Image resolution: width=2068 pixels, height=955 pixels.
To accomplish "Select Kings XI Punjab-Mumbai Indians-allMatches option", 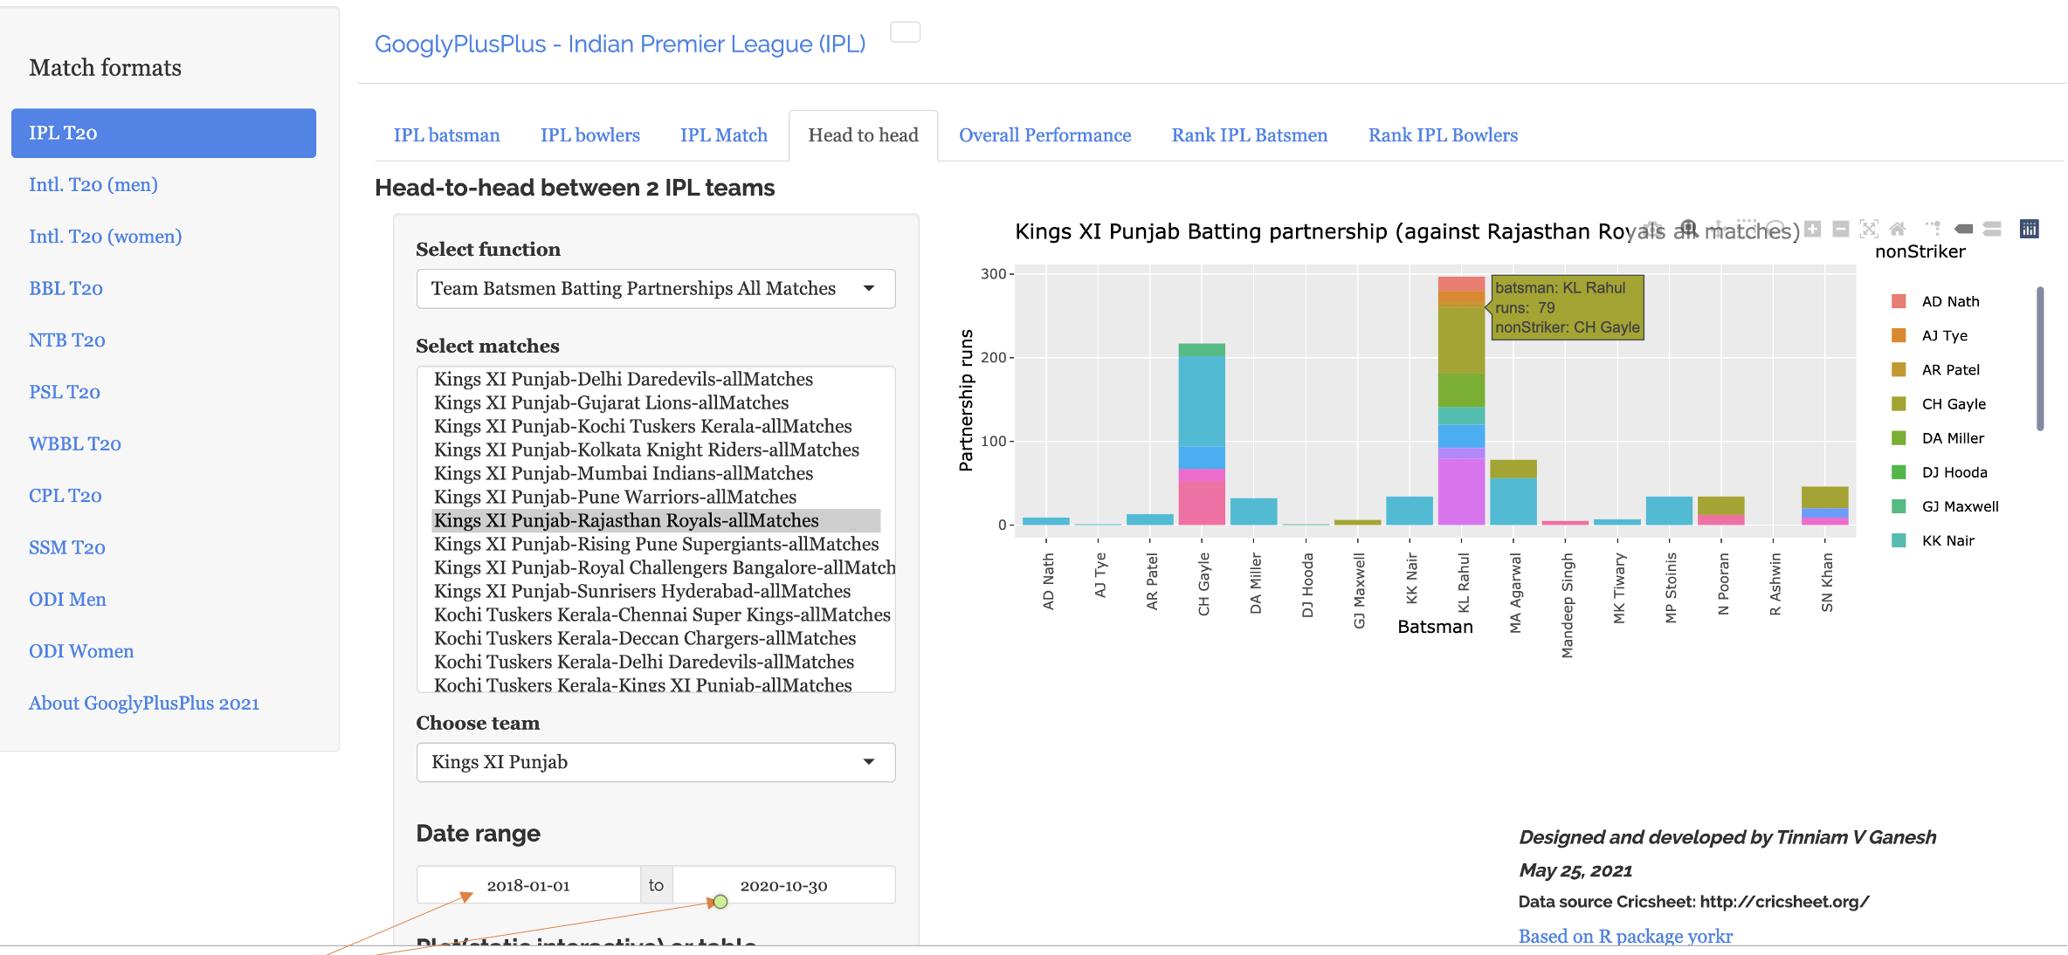I will coord(624,473).
